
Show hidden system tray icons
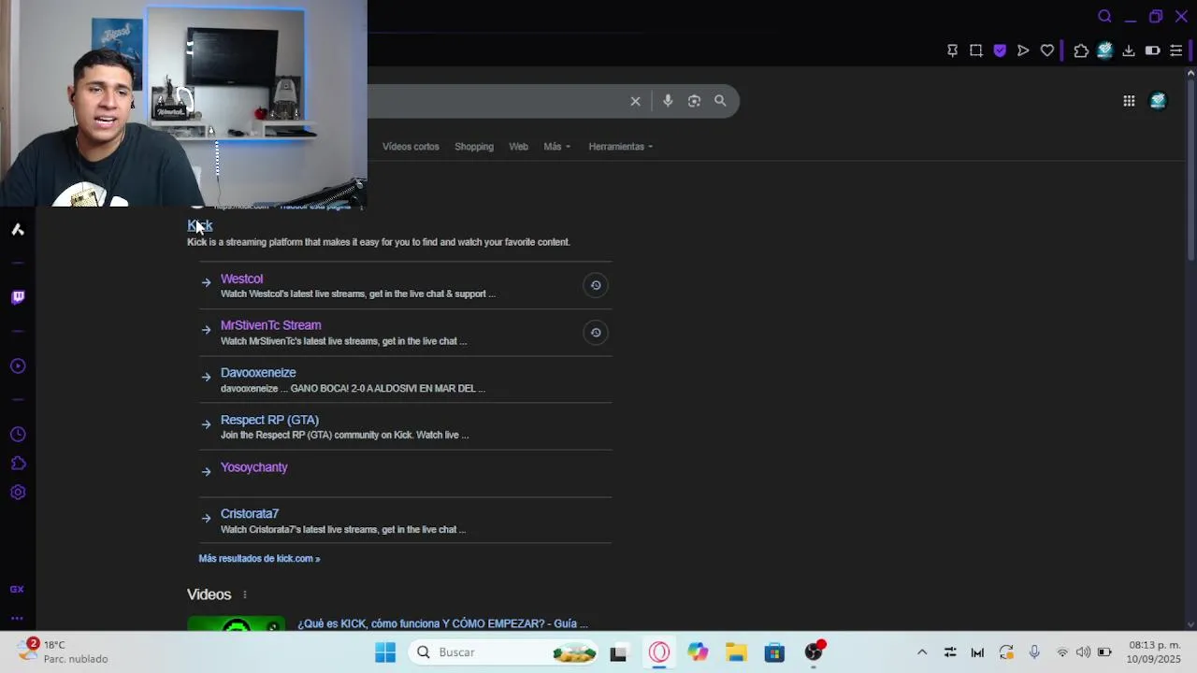[922, 652]
